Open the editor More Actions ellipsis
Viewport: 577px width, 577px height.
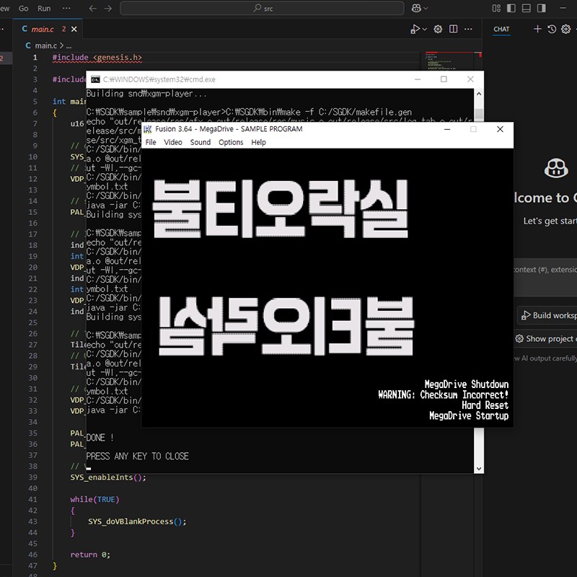pos(470,29)
